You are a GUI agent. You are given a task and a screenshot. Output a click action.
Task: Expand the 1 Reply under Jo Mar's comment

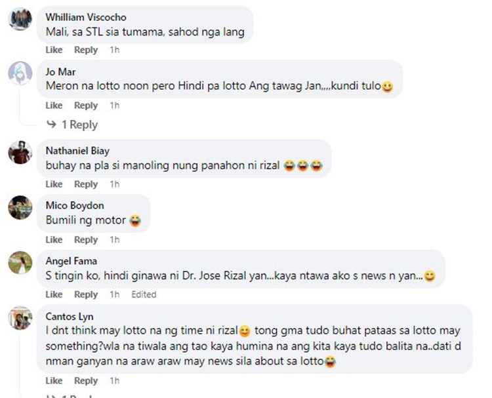click(79, 125)
